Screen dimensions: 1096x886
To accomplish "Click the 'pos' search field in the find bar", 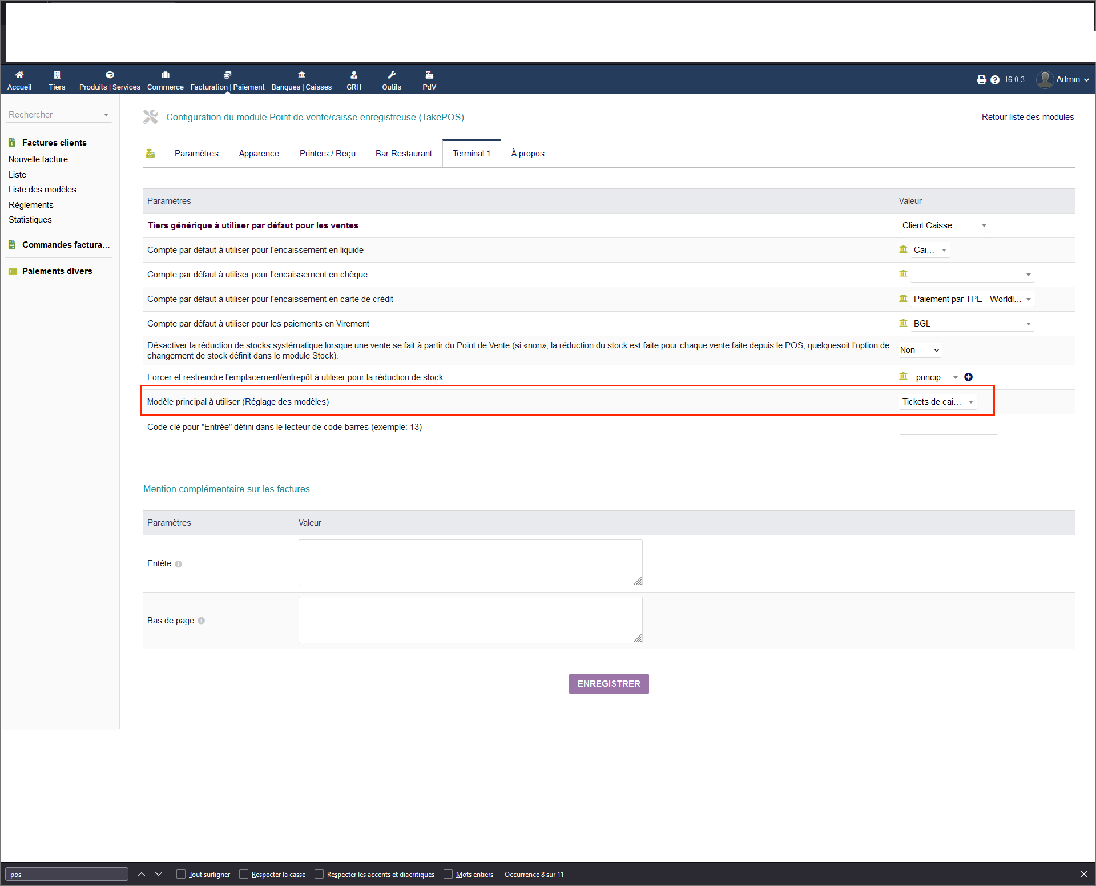I will pyautogui.click(x=66, y=873).
